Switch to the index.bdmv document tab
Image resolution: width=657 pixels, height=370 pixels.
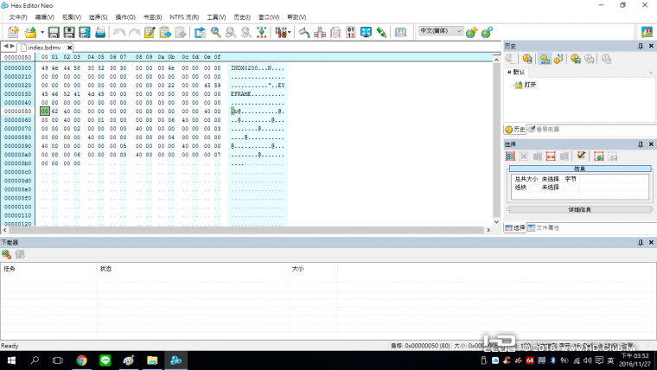click(44, 48)
